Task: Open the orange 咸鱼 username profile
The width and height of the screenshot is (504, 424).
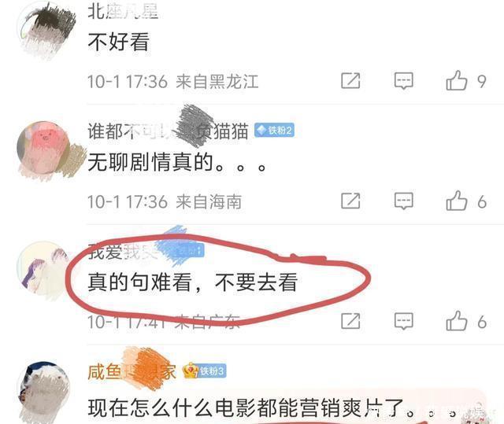Action: point(132,371)
